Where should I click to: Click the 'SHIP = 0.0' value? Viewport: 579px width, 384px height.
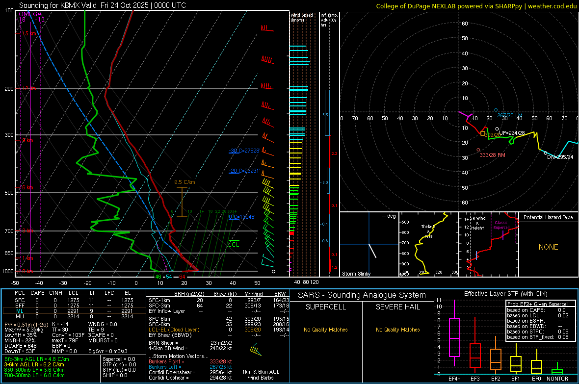115,375
